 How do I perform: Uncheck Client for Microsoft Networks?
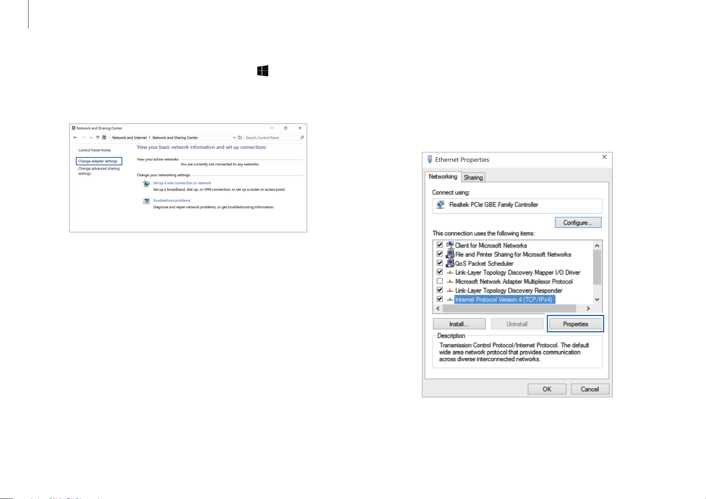click(x=440, y=245)
